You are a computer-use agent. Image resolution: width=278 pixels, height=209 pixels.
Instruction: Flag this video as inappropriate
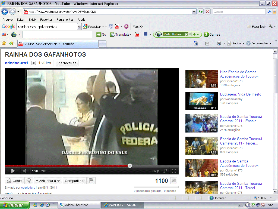tap(91, 180)
